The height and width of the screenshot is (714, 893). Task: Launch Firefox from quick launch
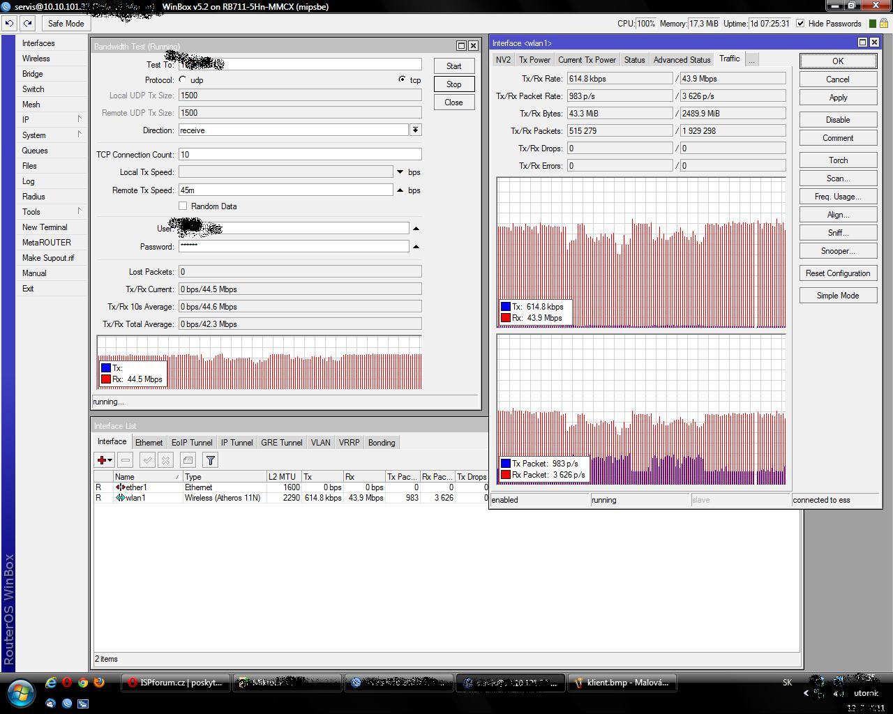pos(99,683)
